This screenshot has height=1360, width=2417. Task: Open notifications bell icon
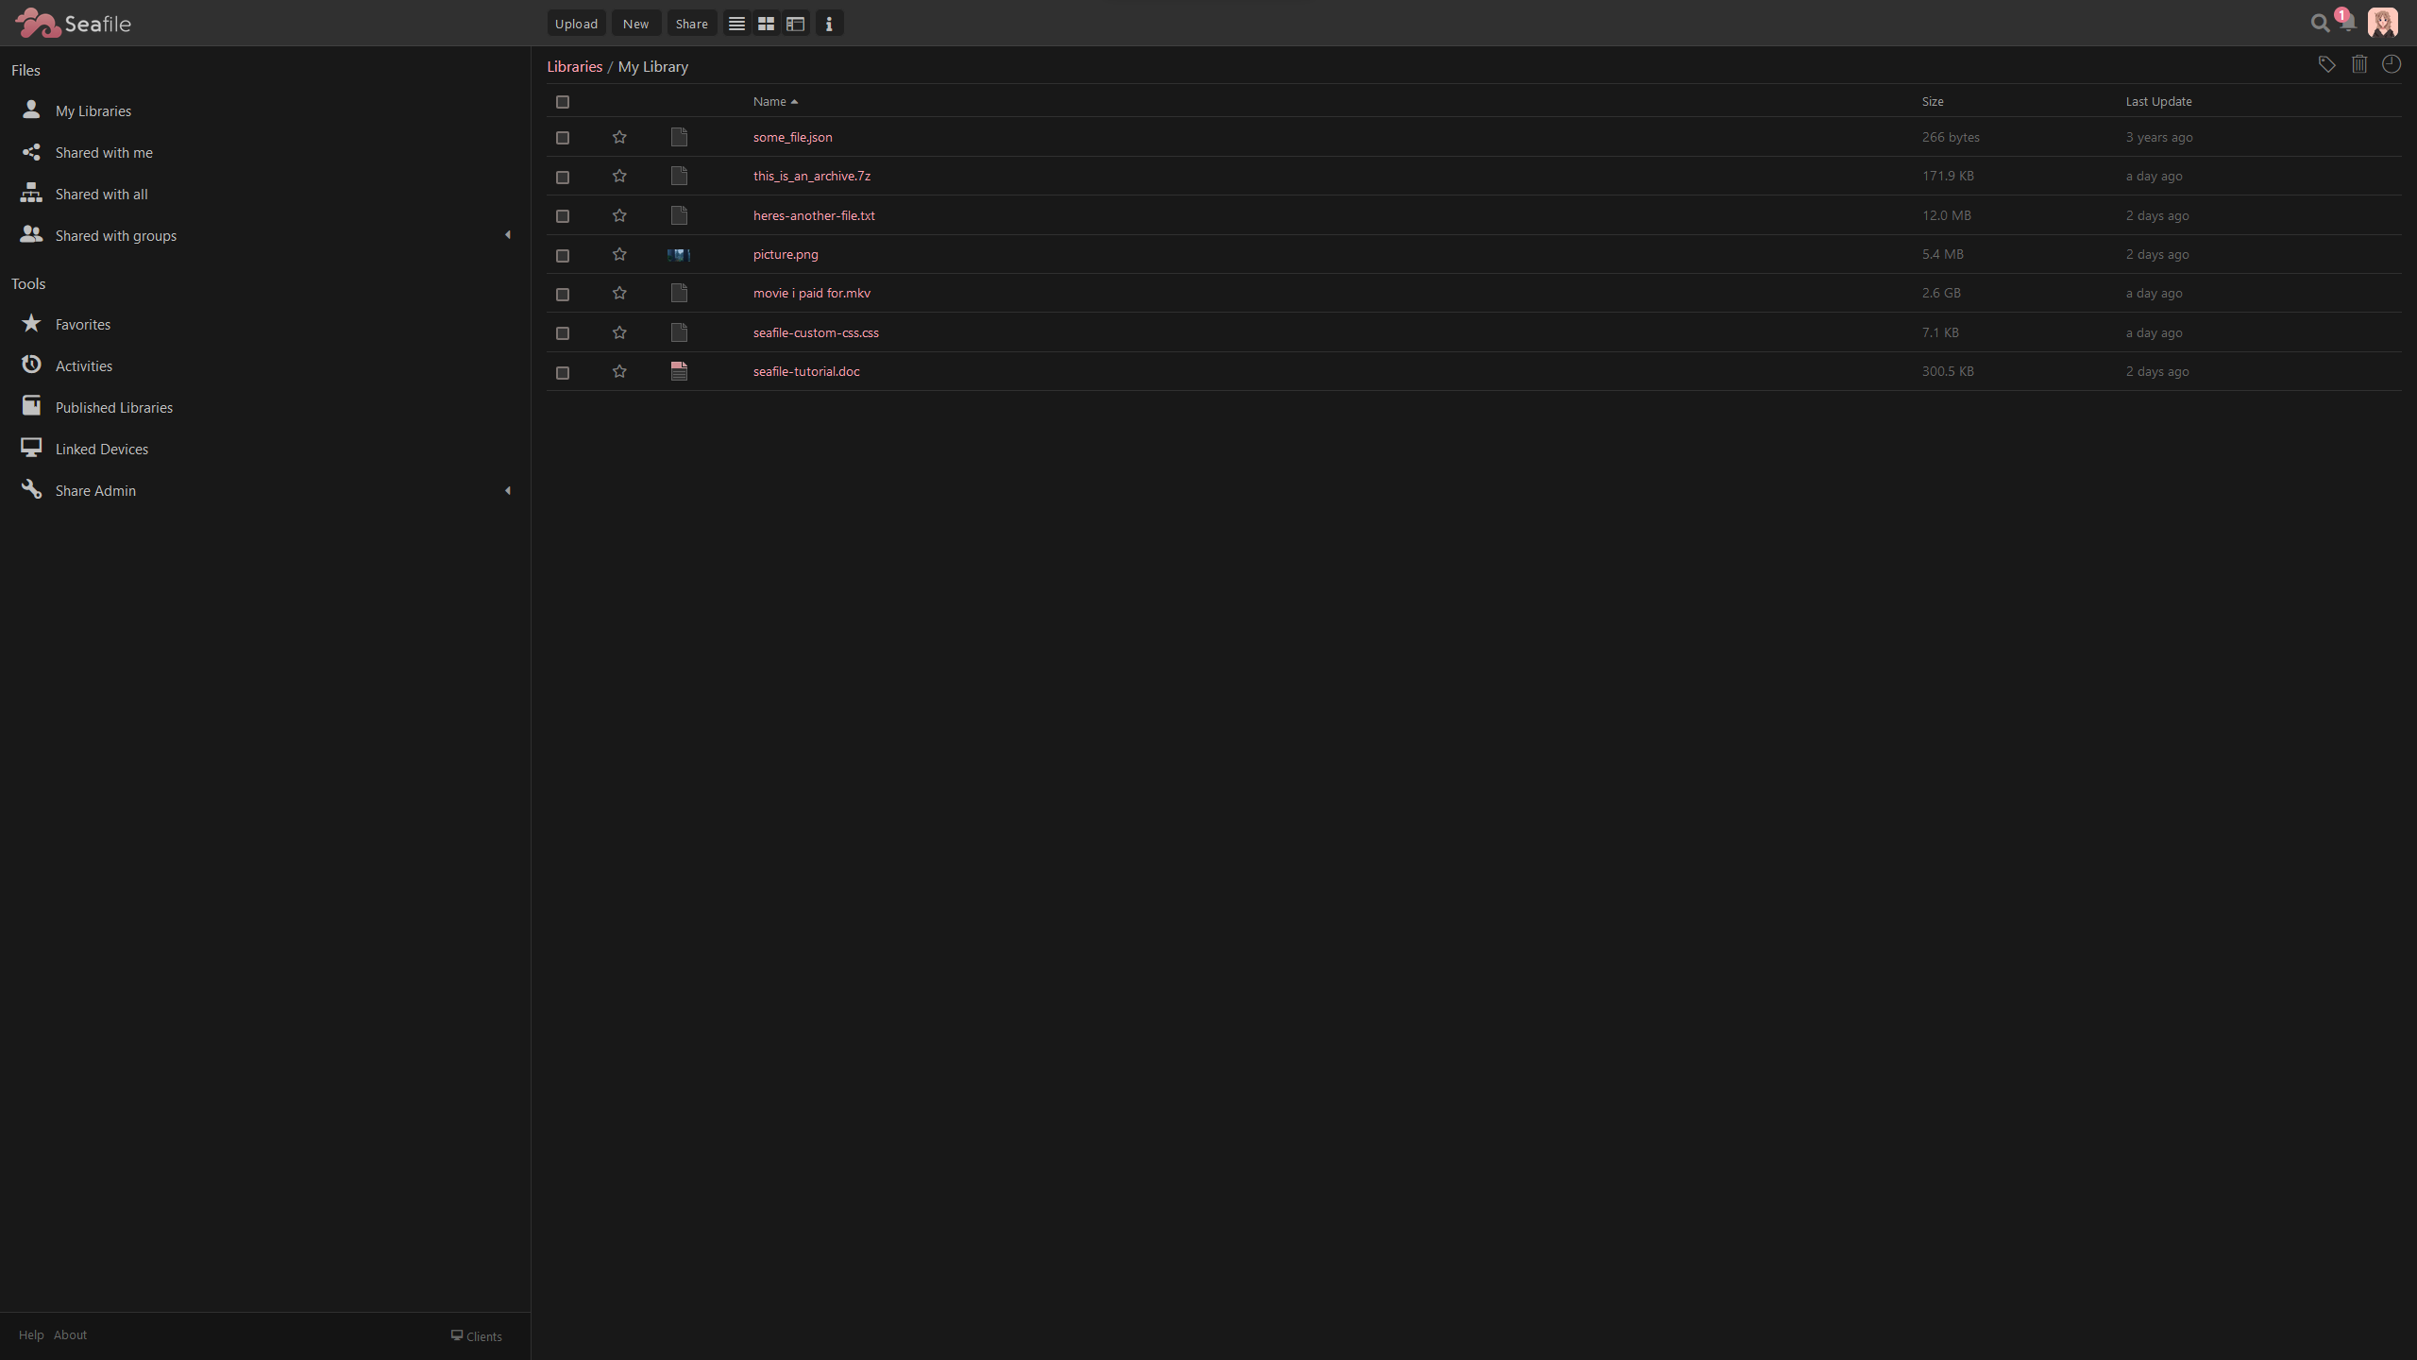click(2347, 24)
